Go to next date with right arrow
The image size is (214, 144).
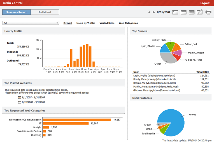coord(154,12)
